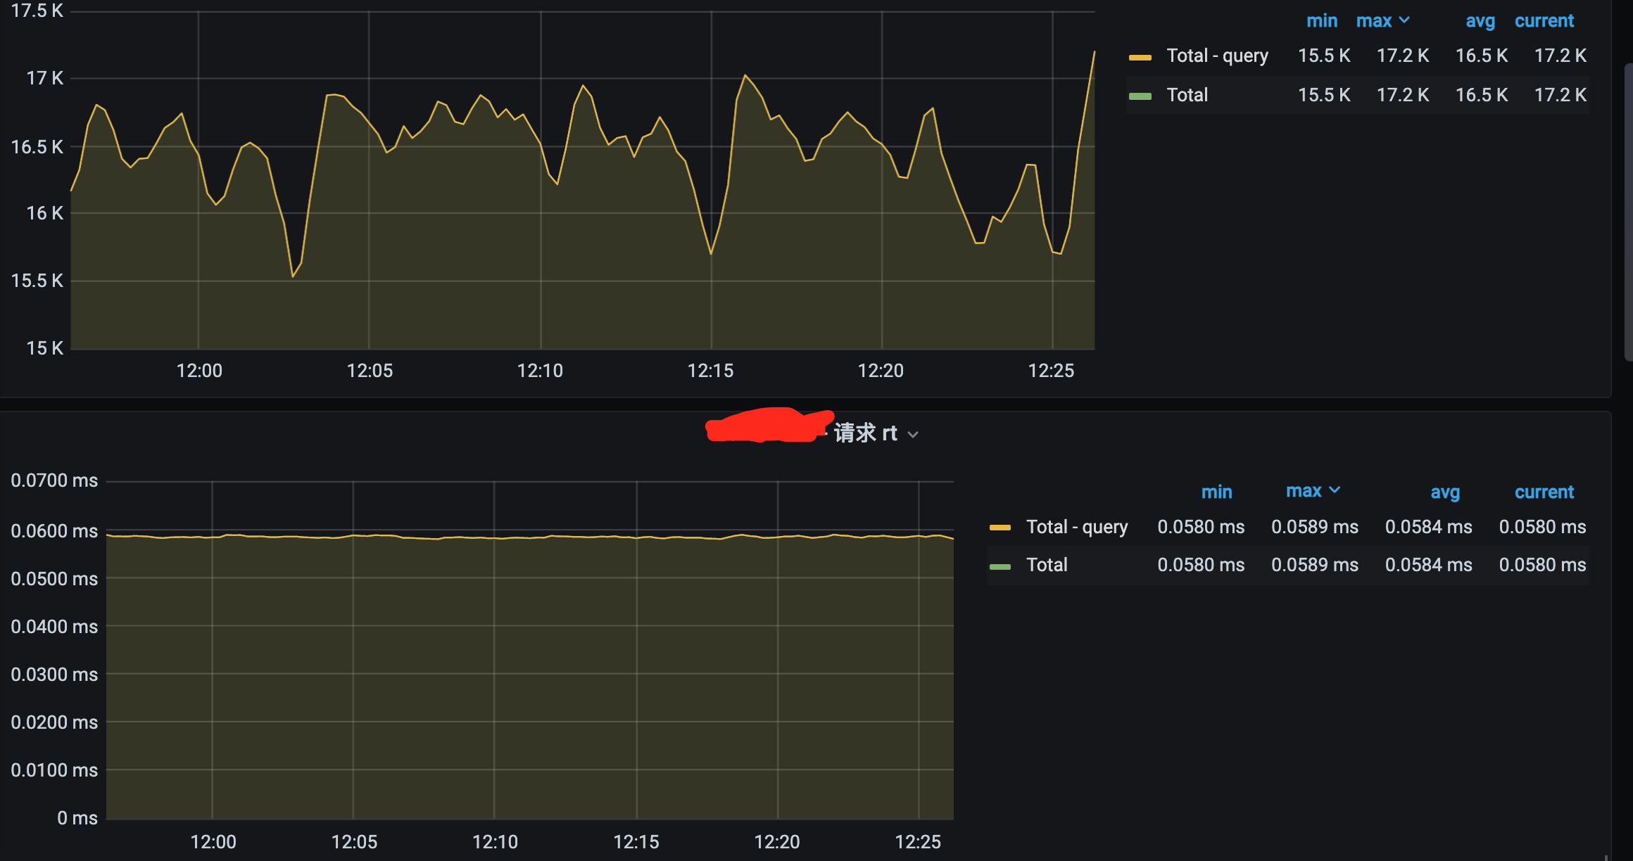Sort 请求 rt legend by current column
Screen dimensions: 1633x861
pos(1544,492)
